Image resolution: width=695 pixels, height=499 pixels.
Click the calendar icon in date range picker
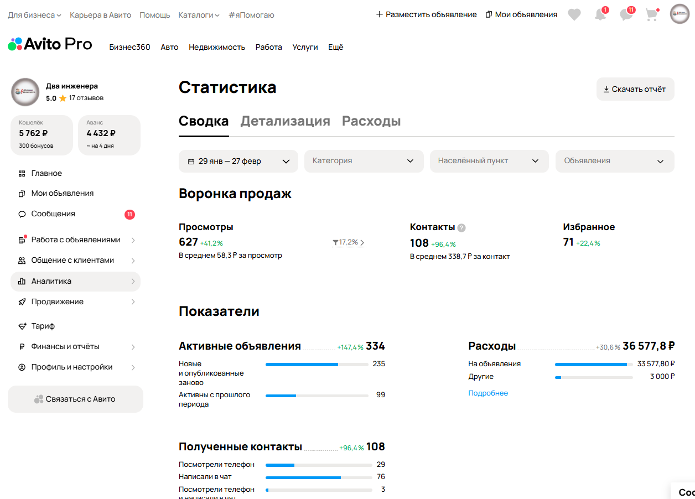(x=191, y=162)
